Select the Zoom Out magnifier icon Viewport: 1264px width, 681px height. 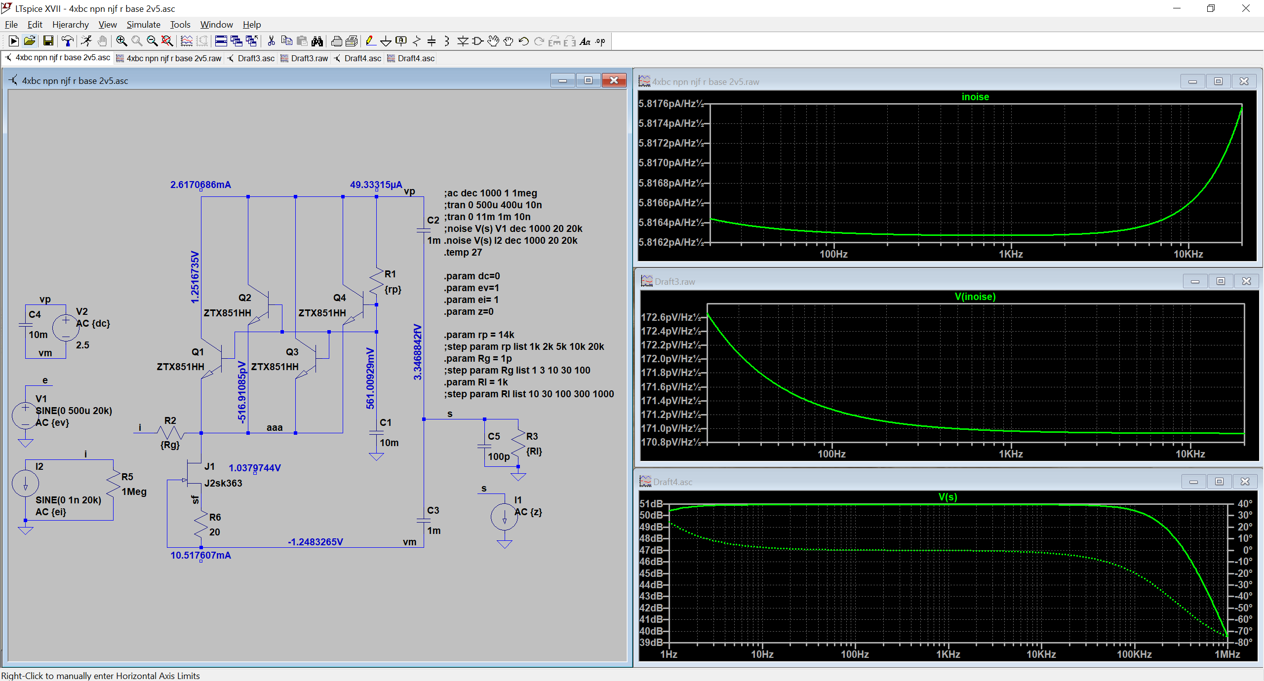[152, 41]
